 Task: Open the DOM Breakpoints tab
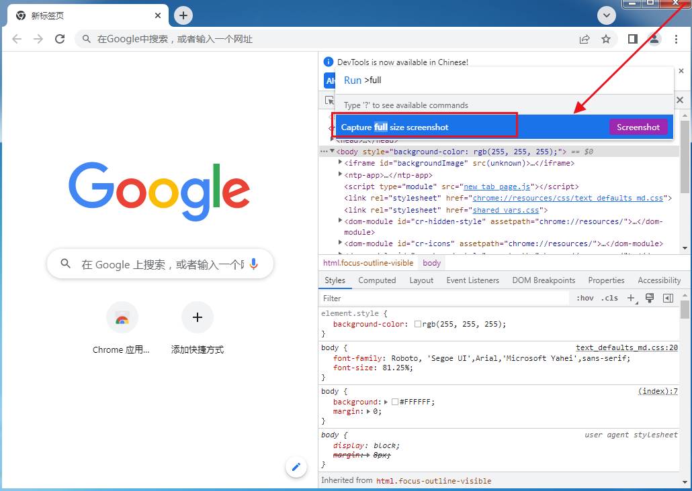pyautogui.click(x=544, y=280)
